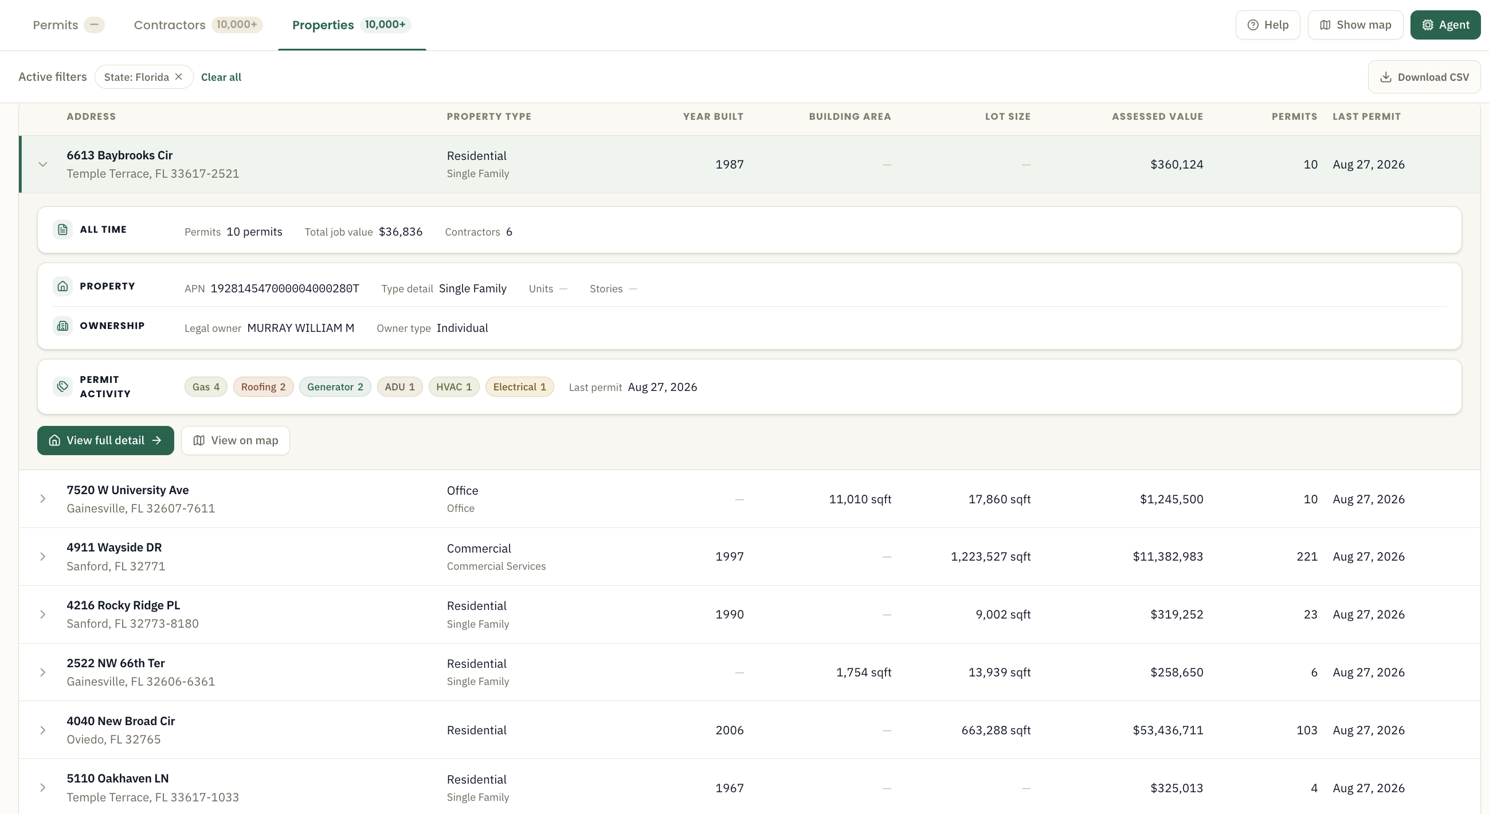Click the total job value $36,836
1489x814 pixels.
coord(401,232)
